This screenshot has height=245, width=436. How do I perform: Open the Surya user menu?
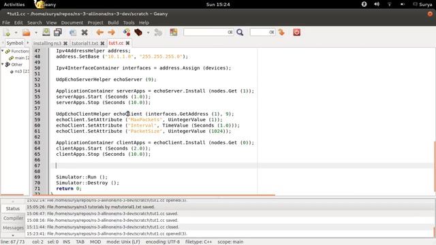[422, 5]
